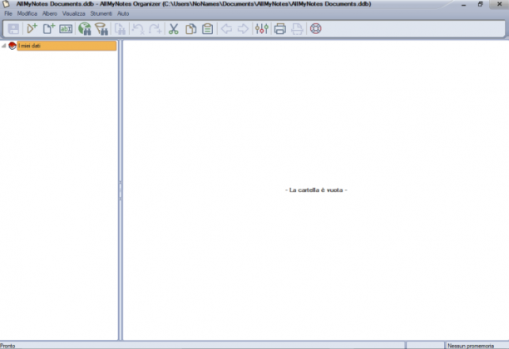Click the 'Nessun promemoria' status bar entry
Viewport: 509px width, 349px height.
[x=471, y=346]
